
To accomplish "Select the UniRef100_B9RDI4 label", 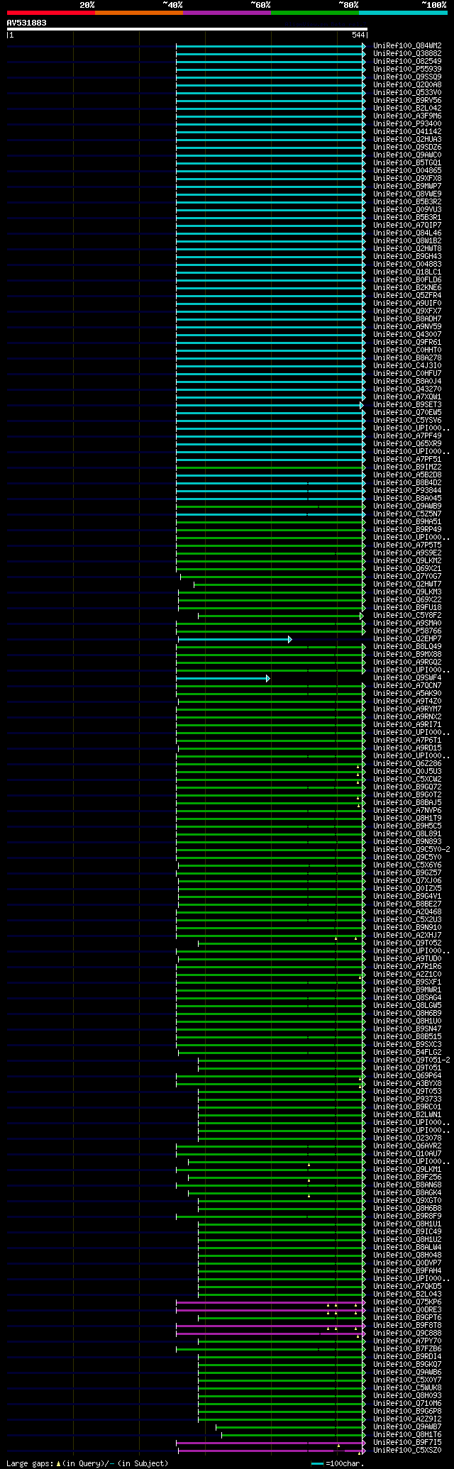I will click(x=407, y=1357).
